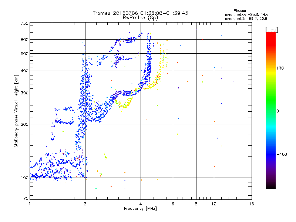Screen dimensions: 296x222
Task: Click the 'Stationary phase Virtual Height [km]' axis label
Action: point(16,111)
